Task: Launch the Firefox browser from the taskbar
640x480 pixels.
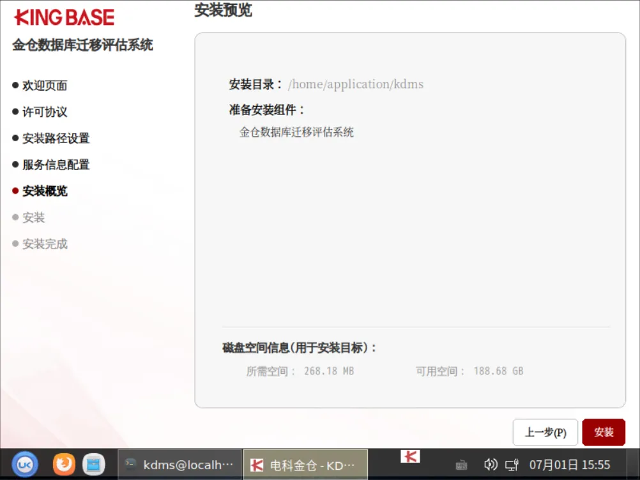Action: [x=64, y=465]
